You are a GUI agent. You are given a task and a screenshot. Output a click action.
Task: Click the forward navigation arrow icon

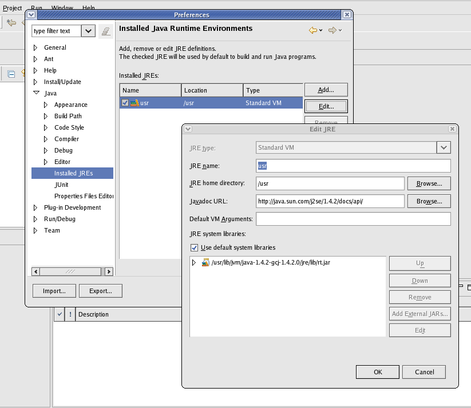(x=332, y=30)
